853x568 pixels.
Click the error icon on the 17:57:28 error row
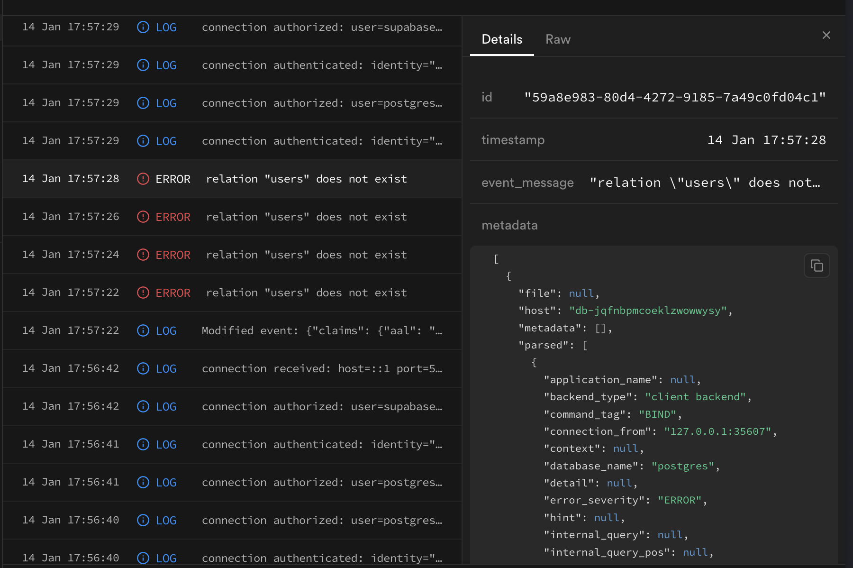point(143,179)
